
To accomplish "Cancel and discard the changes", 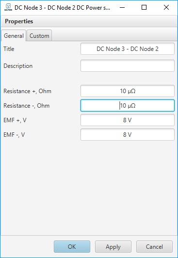I will click(x=154, y=247).
